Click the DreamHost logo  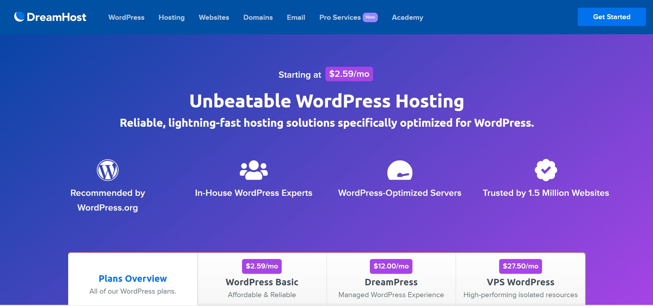click(x=50, y=17)
